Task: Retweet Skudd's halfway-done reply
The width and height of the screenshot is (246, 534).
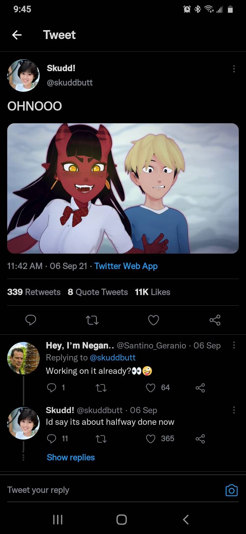Action: (101, 438)
